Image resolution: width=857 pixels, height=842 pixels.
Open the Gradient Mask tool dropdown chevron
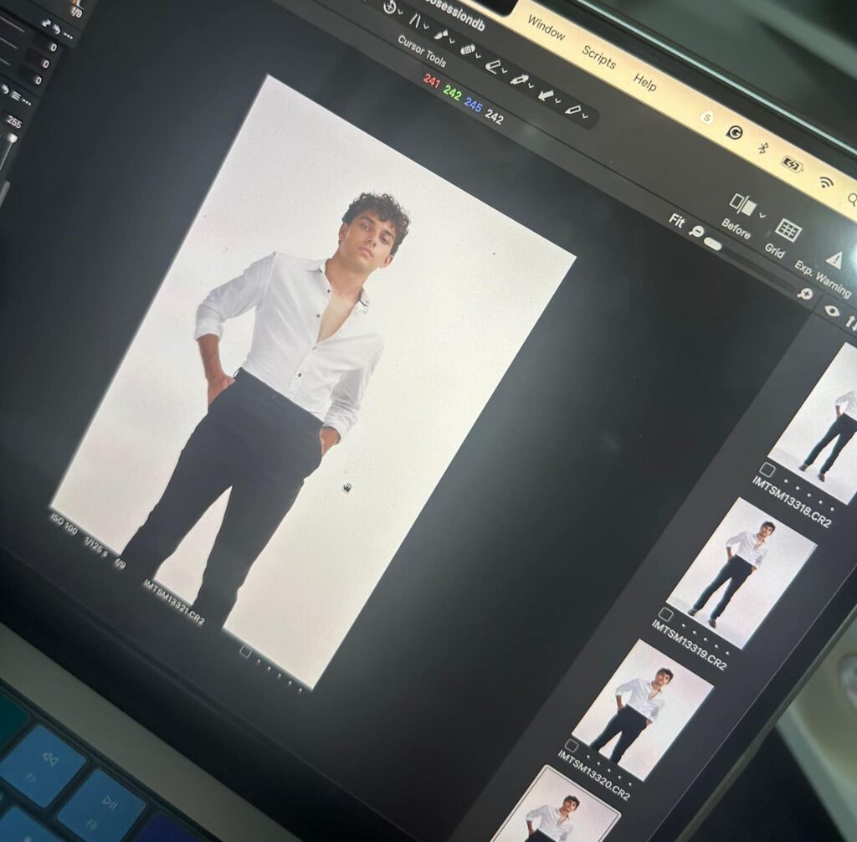click(503, 71)
